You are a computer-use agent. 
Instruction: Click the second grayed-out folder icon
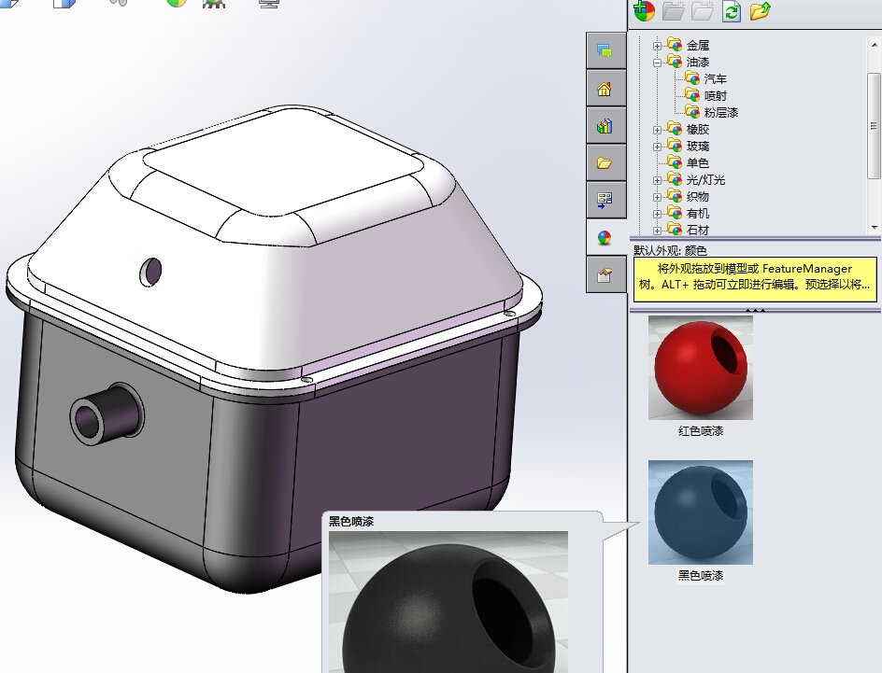pyautogui.click(x=702, y=10)
